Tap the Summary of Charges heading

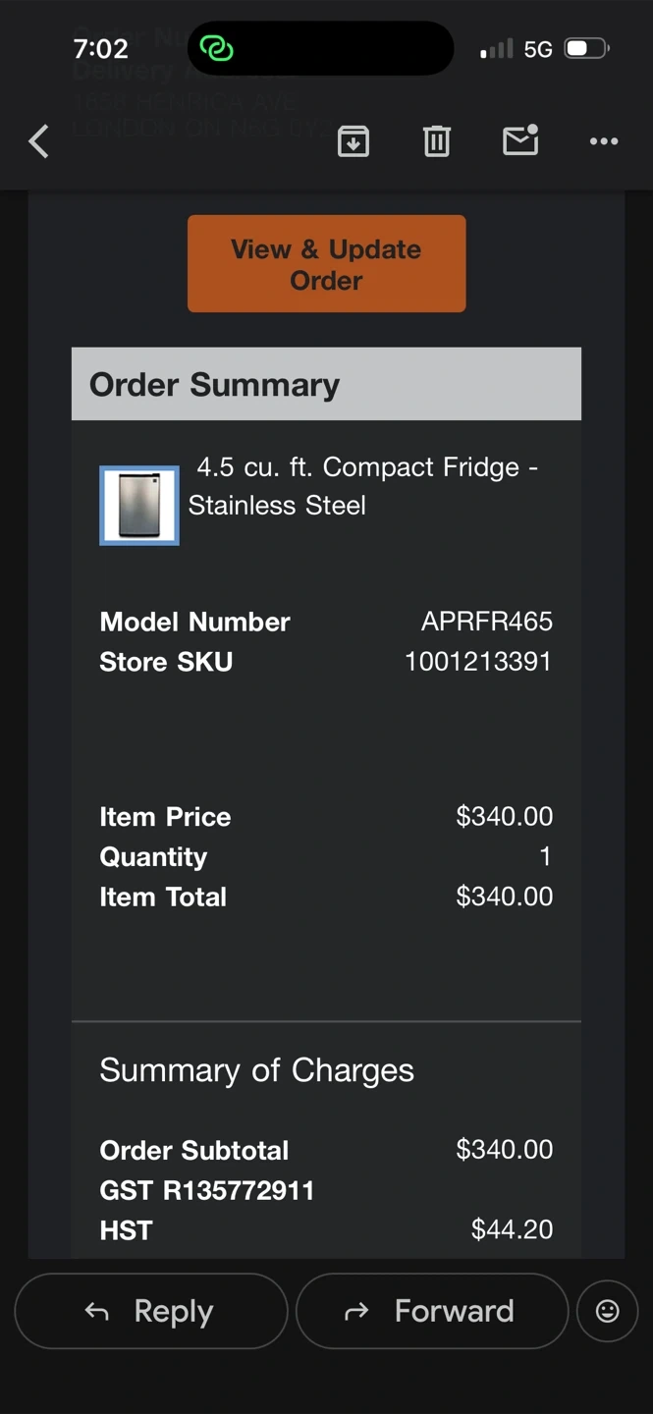click(257, 1070)
